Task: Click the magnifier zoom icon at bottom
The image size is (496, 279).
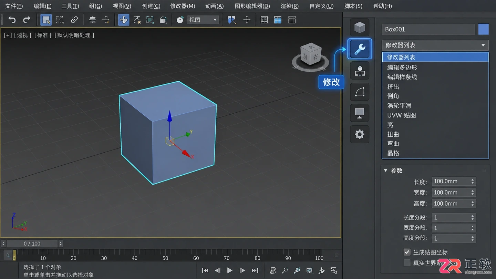Action: coord(285,270)
